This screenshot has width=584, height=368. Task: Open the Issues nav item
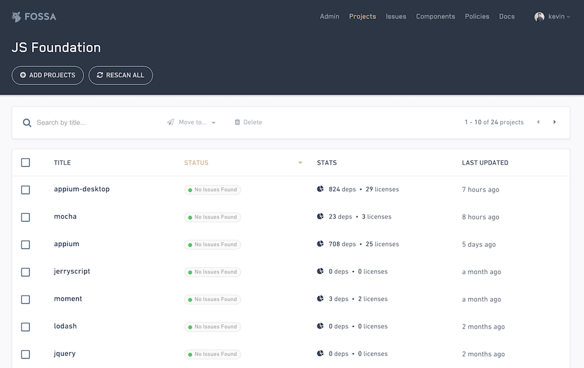tap(396, 16)
